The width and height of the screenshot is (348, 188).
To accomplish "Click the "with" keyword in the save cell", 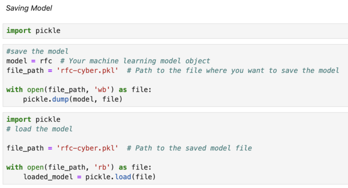I will [x=14, y=90].
